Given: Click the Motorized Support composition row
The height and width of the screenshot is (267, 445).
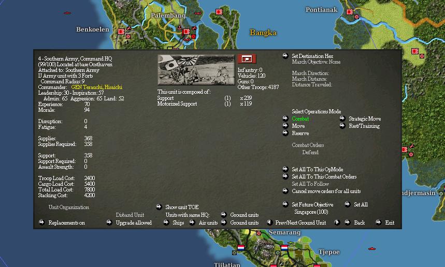Looking at the screenshot, I should coord(205,103).
